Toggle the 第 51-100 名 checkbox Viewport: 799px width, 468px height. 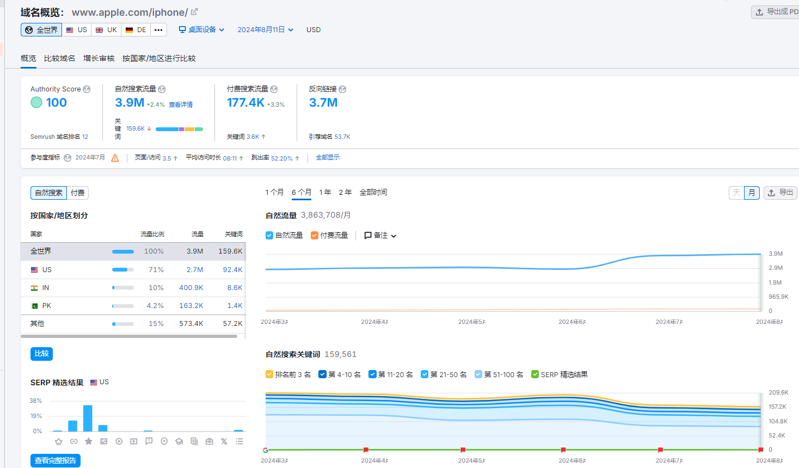pyautogui.click(x=478, y=374)
